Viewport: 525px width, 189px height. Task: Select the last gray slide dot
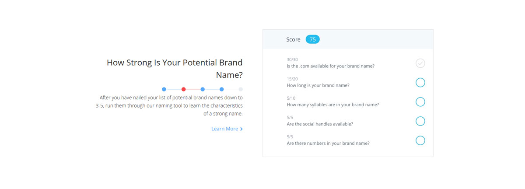point(241,89)
